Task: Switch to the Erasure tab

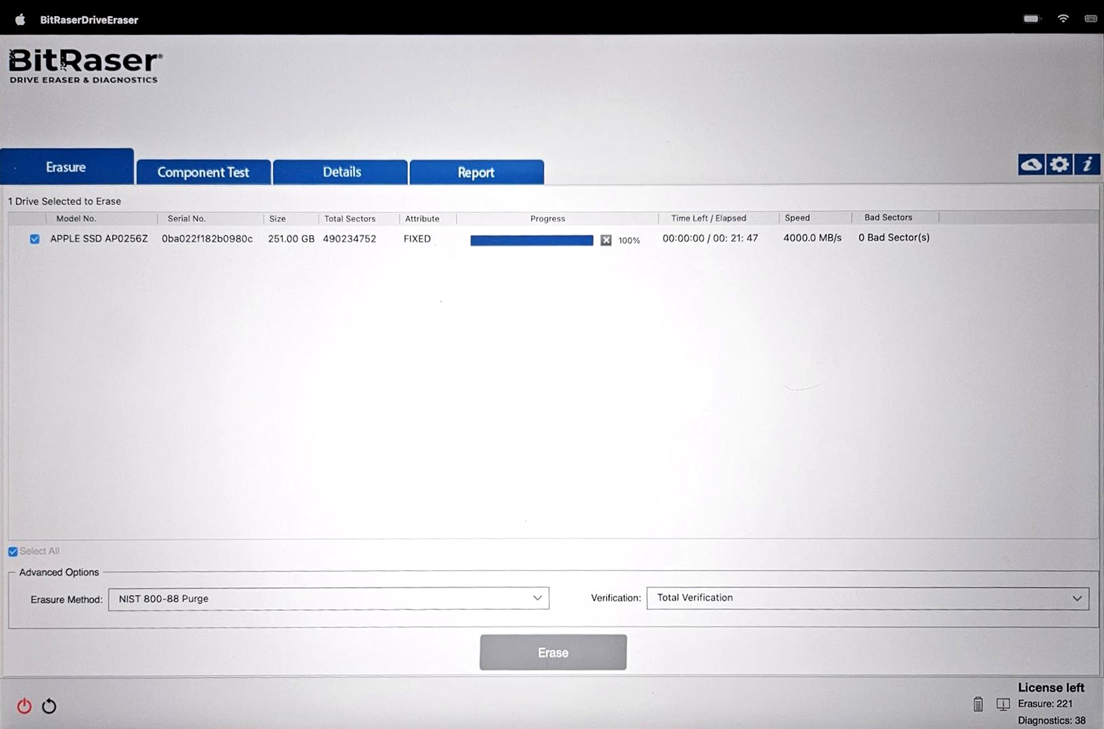Action: [66, 166]
